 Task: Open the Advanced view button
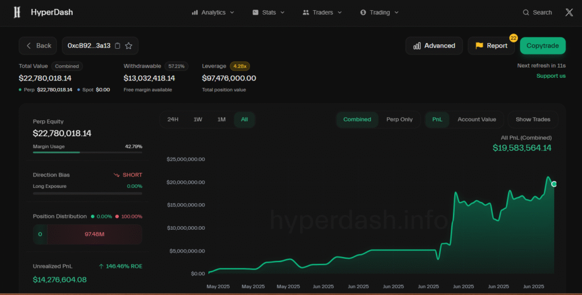434,45
